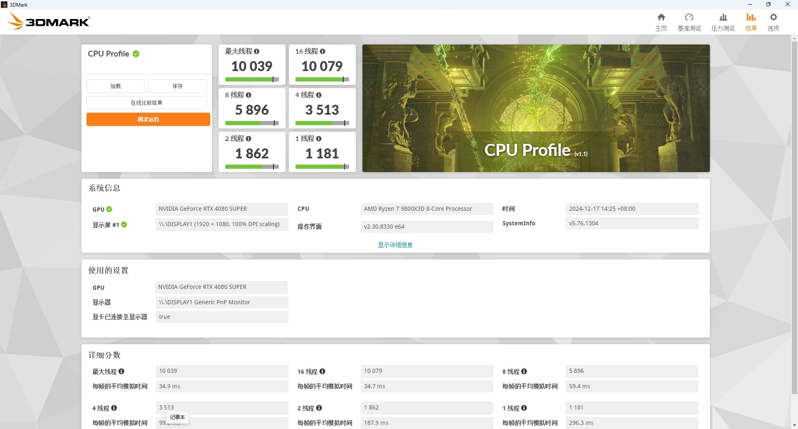This screenshot has height=429, width=798.
Task: Click the green check next to CPU Profile title
Action: click(136, 54)
